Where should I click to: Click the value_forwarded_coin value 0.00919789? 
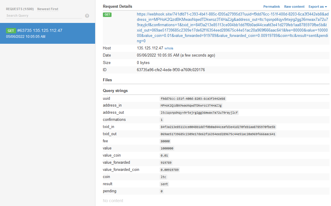pyautogui.click(x=170, y=170)
